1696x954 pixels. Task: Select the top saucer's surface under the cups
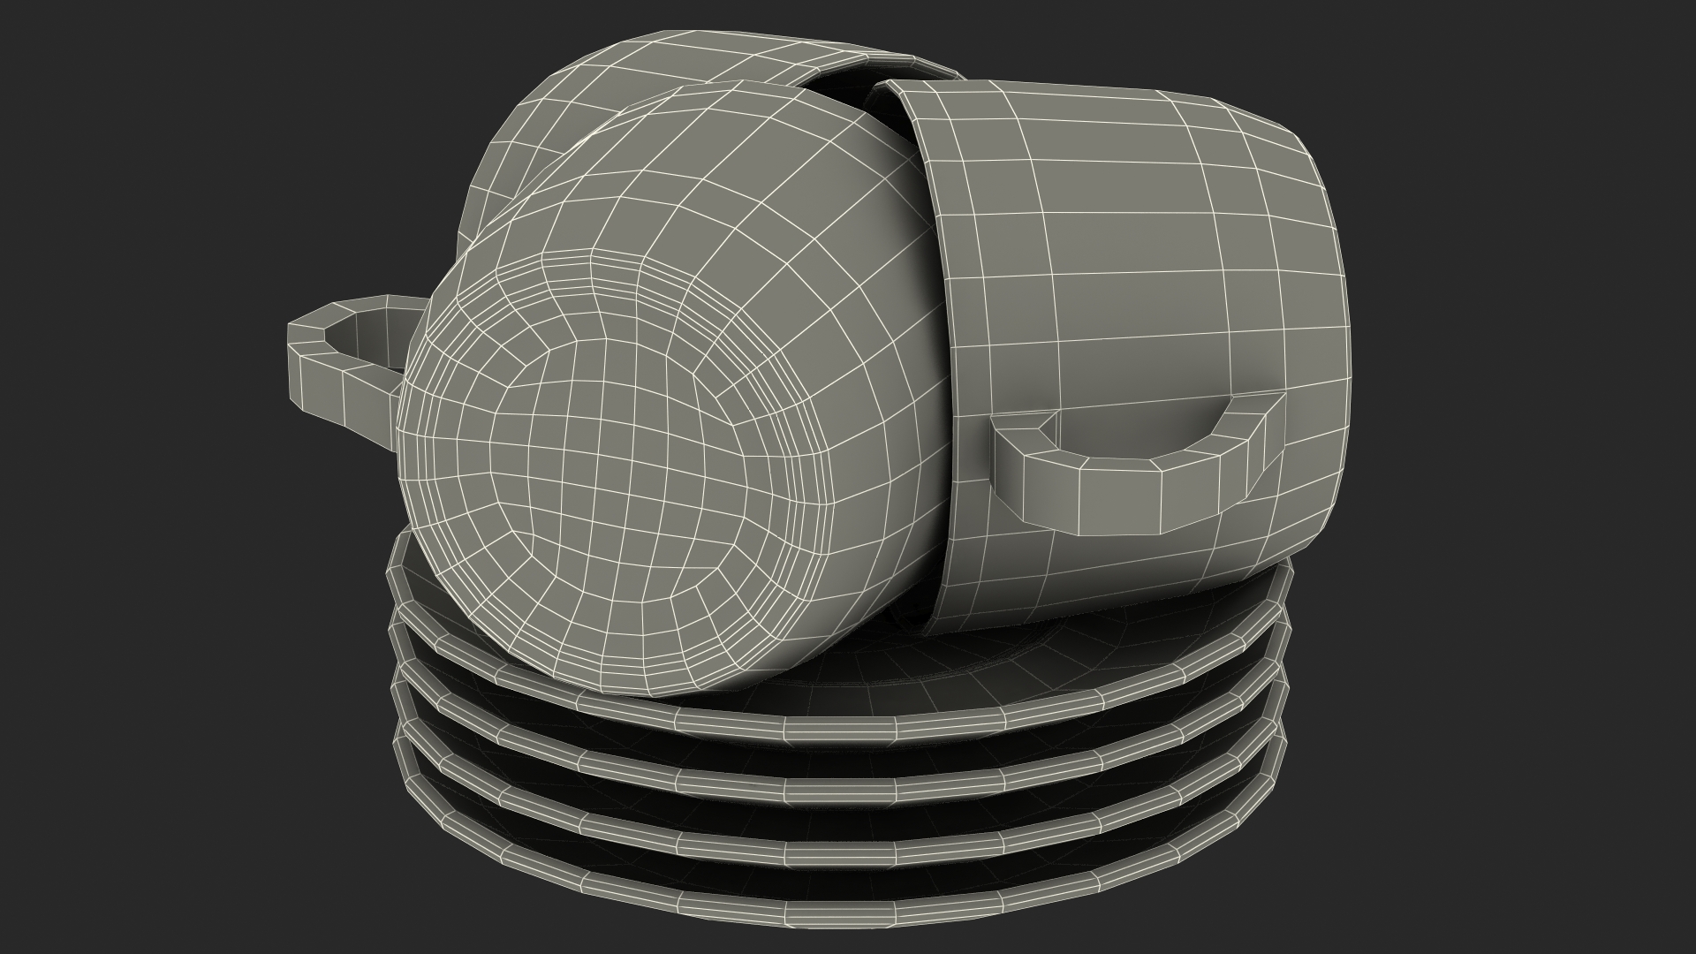point(883,676)
